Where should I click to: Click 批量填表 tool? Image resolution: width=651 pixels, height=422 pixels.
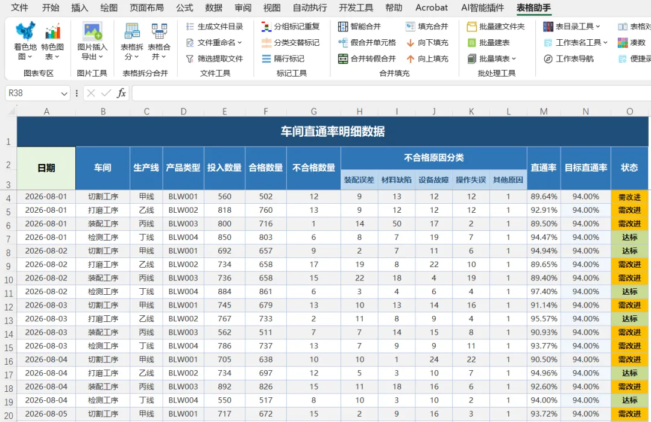click(492, 59)
